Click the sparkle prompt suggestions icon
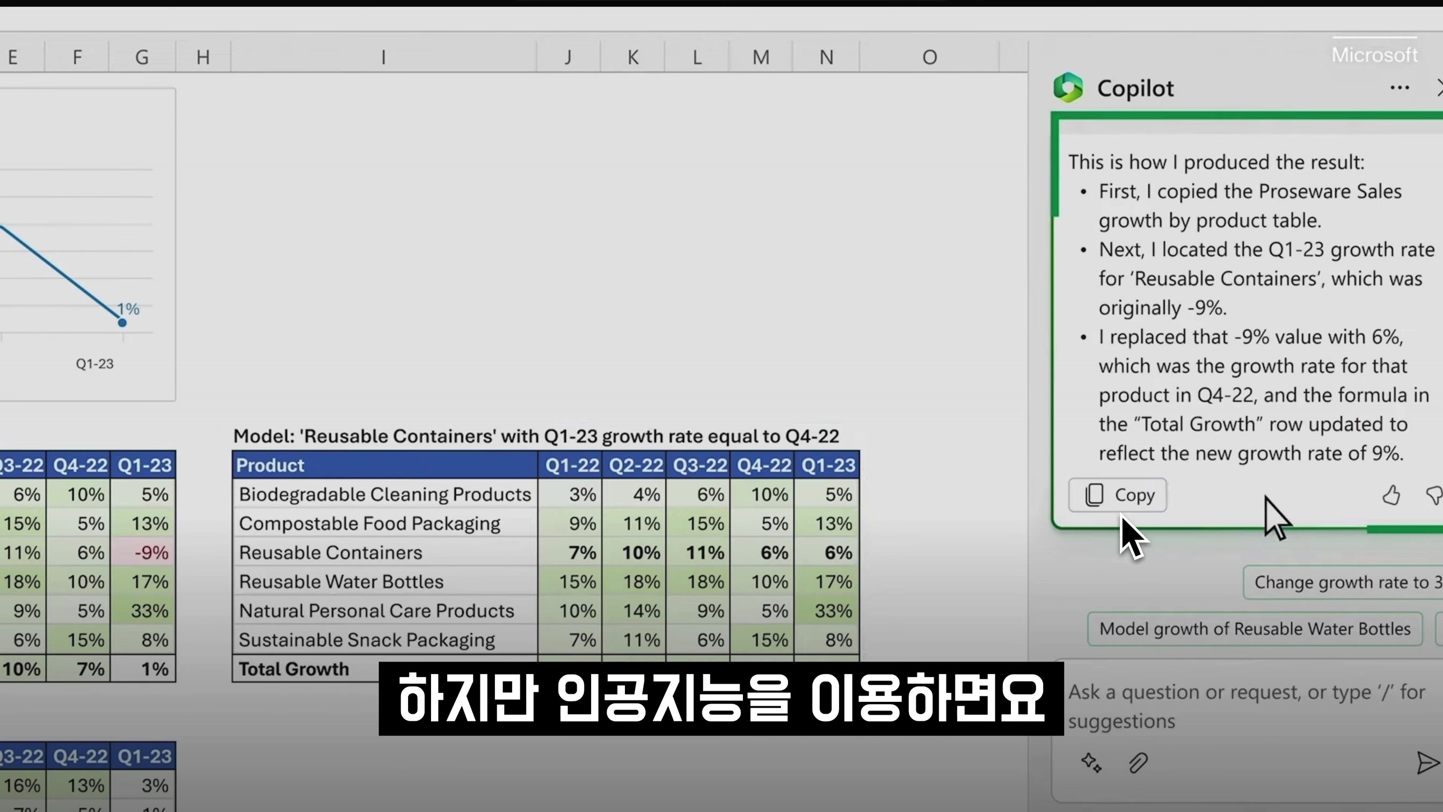The image size is (1443, 812). click(x=1091, y=763)
